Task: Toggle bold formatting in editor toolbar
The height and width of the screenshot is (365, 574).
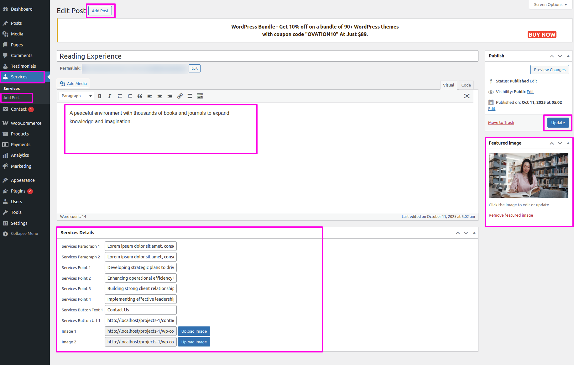Action: (100, 96)
